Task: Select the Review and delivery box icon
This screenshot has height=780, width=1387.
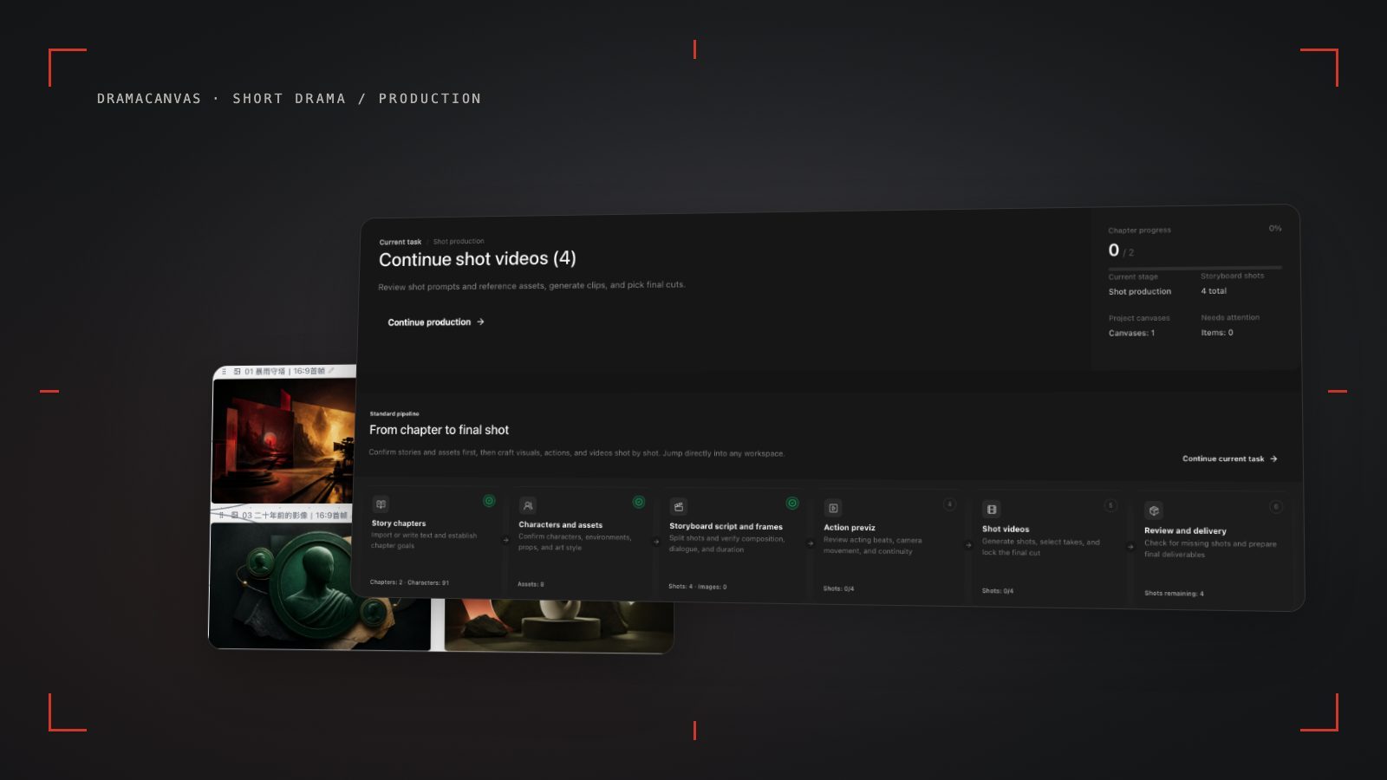Action: (x=1154, y=511)
